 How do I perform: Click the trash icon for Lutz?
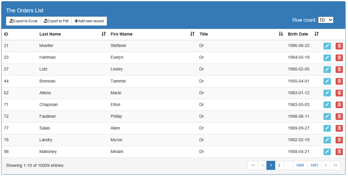click(339, 70)
